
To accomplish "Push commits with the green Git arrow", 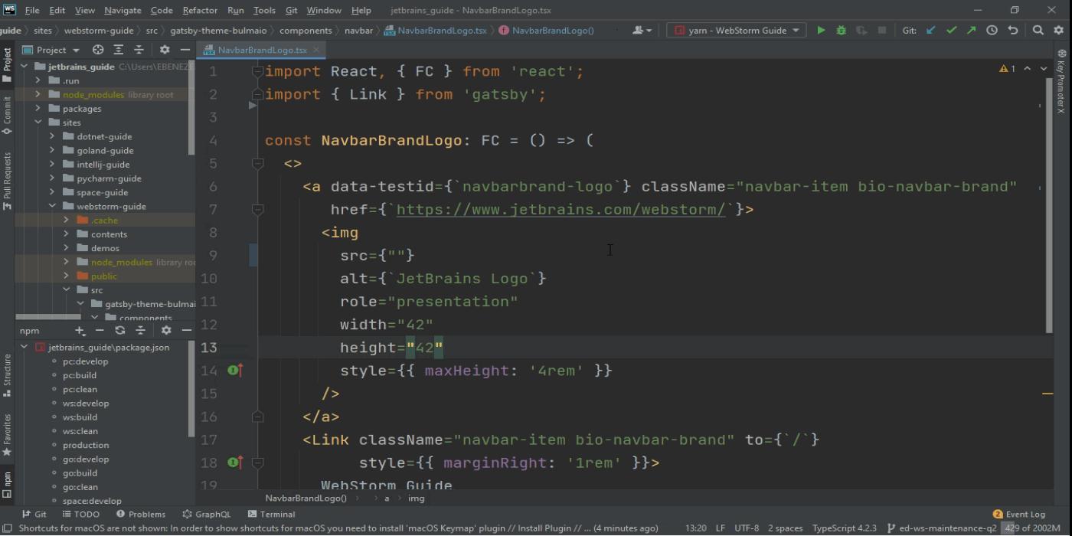I will [x=971, y=30].
